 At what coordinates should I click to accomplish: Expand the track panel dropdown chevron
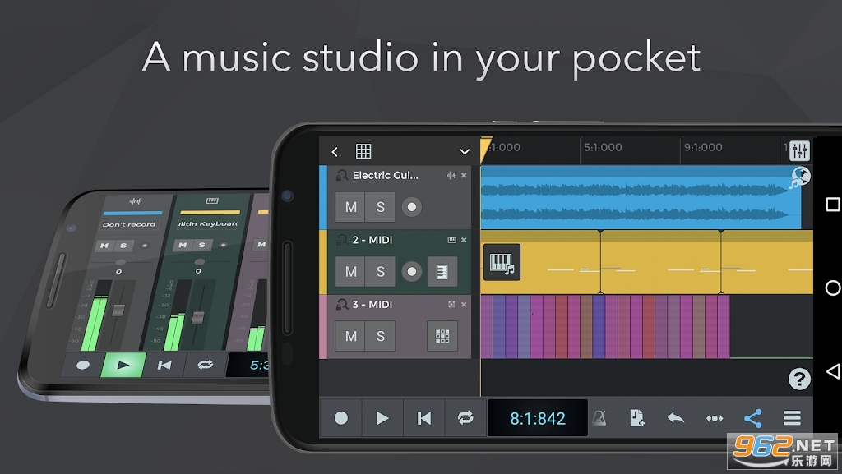465,152
